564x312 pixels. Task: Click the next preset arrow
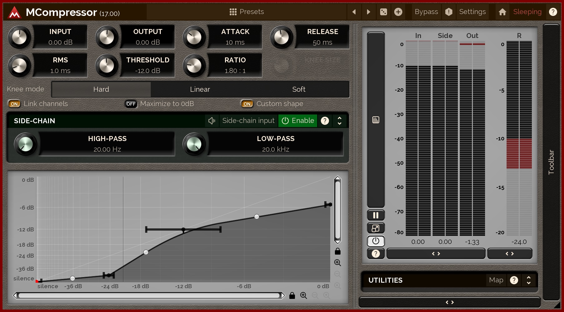(369, 12)
